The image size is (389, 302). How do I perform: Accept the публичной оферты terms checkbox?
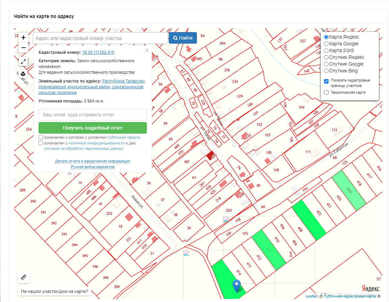tap(41, 137)
